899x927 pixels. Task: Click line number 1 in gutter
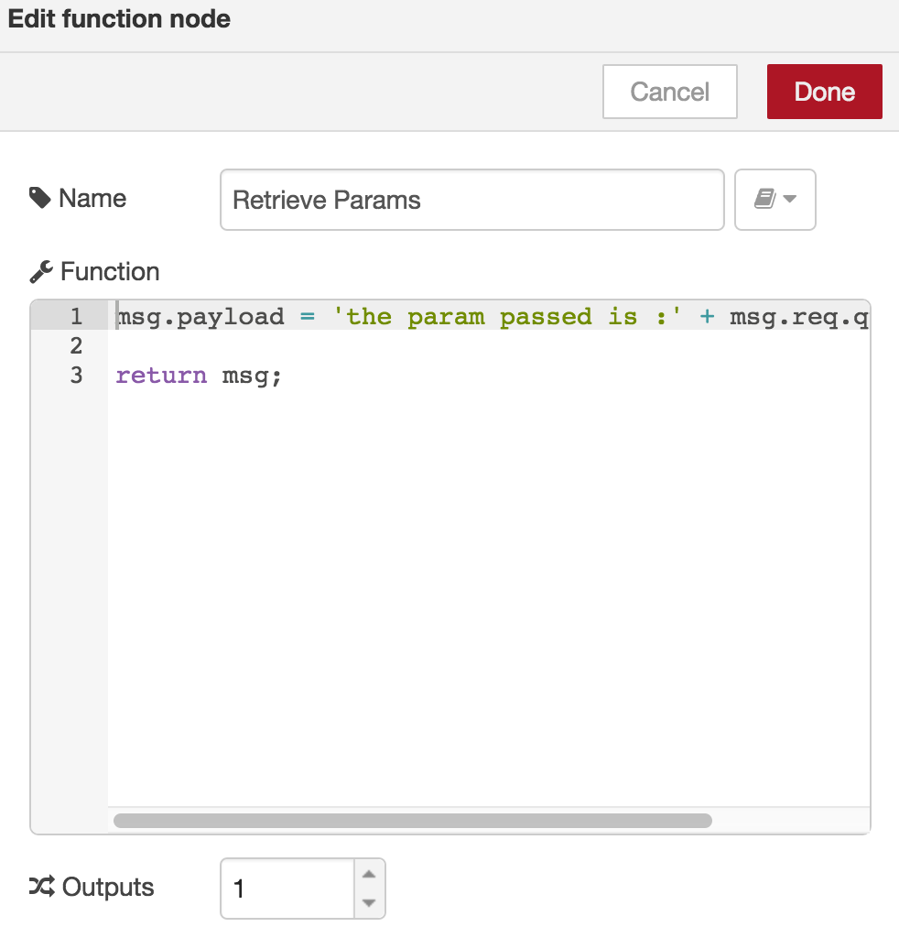click(x=76, y=316)
